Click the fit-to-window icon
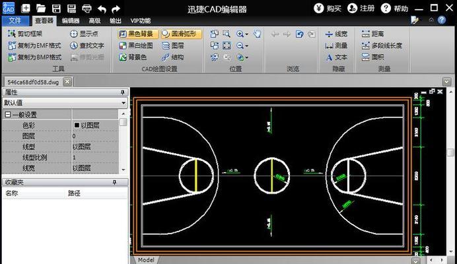This screenshot has width=457, height=264. (227, 46)
